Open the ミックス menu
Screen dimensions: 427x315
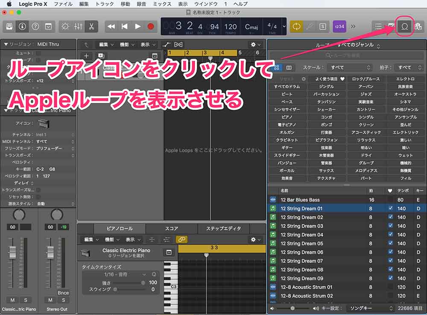coord(162,4)
